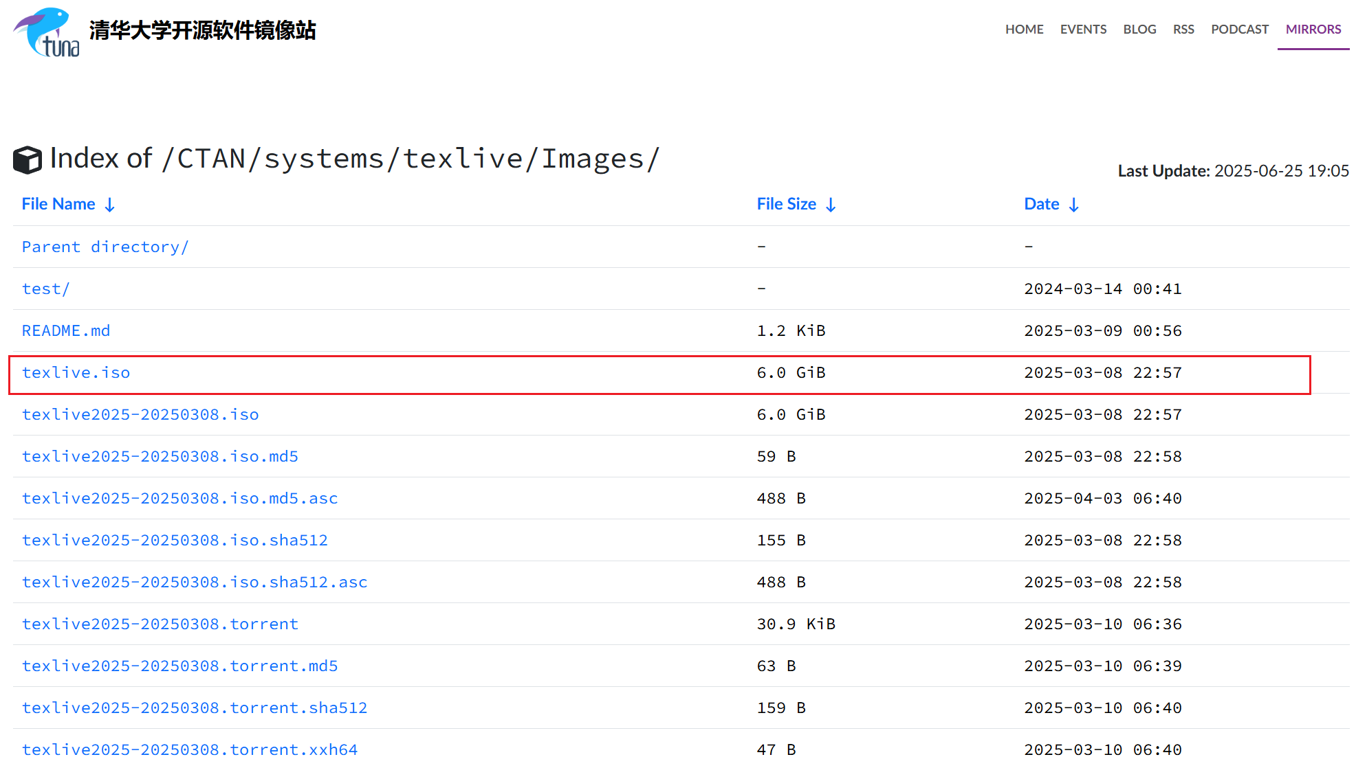
Task: Open texlive2025-20250308.iso.sha512.asc signature
Action: point(195,583)
